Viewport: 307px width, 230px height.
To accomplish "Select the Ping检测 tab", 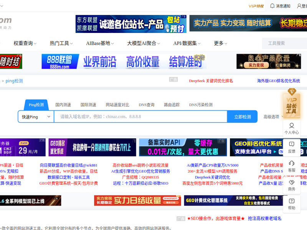I will [36, 105].
